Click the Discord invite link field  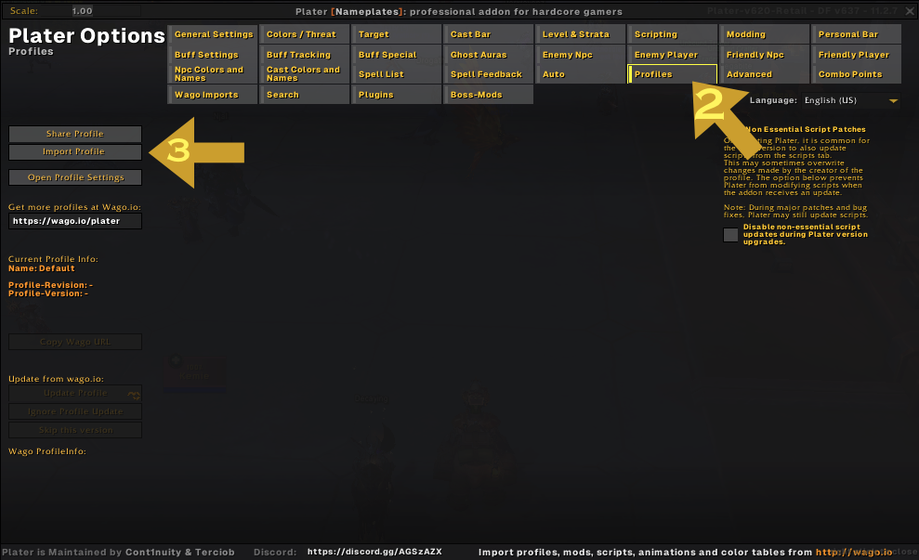pyautogui.click(x=374, y=552)
